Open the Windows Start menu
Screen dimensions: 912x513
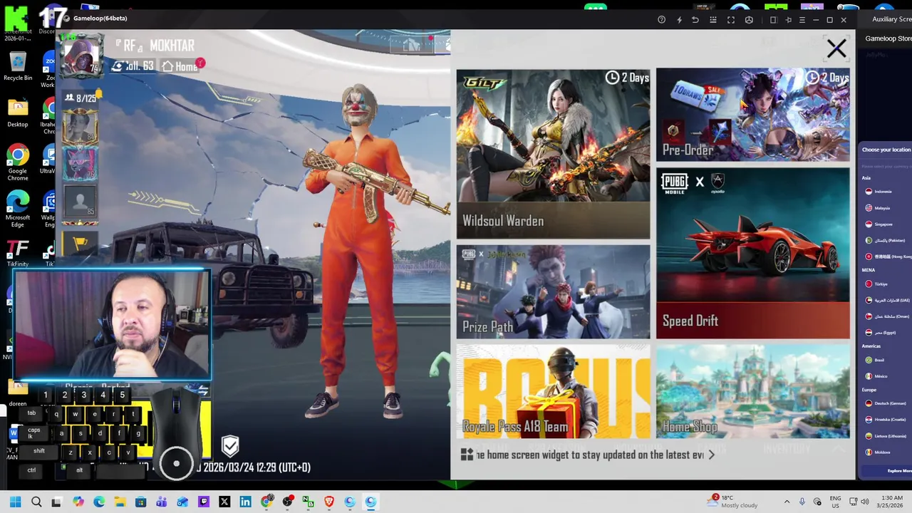pos(15,502)
